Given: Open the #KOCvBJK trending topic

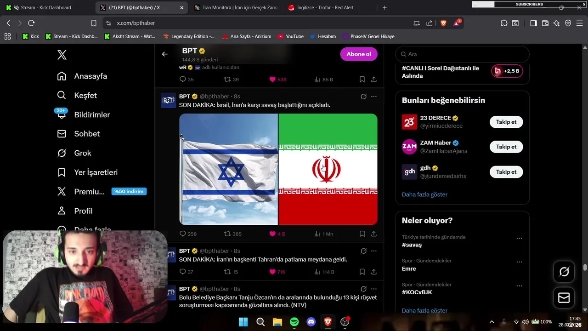Looking at the screenshot, I should (417, 292).
